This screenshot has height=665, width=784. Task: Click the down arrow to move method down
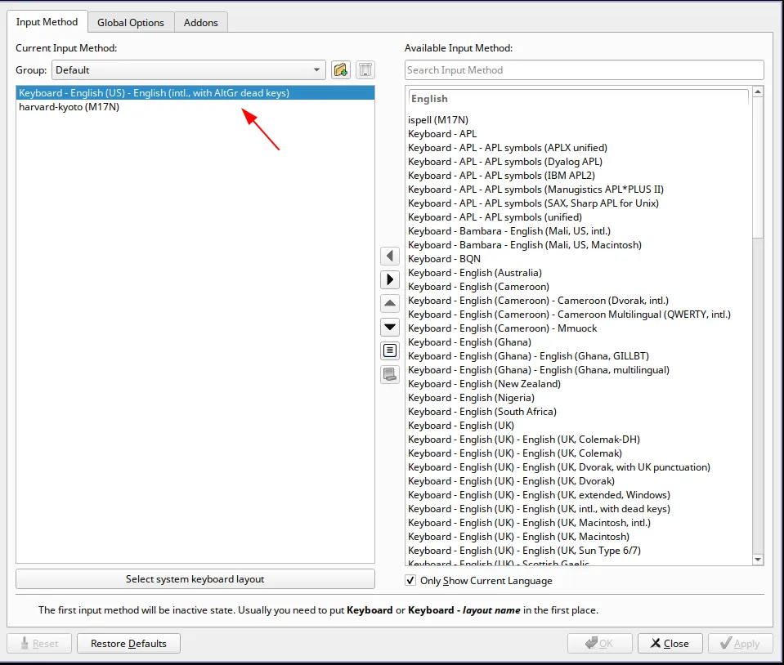[x=390, y=326]
